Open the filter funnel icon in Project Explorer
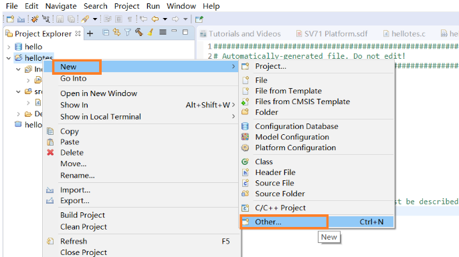The width and height of the screenshot is (459, 257). click(x=128, y=33)
